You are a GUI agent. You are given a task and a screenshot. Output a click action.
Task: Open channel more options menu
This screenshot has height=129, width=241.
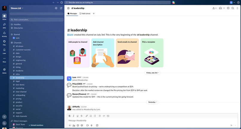pyautogui.click(x=237, y=8)
